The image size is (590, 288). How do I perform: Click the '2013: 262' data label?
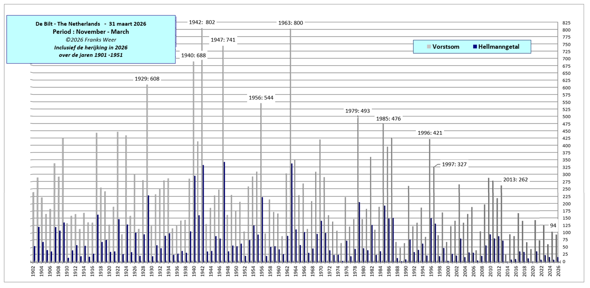coord(515,179)
